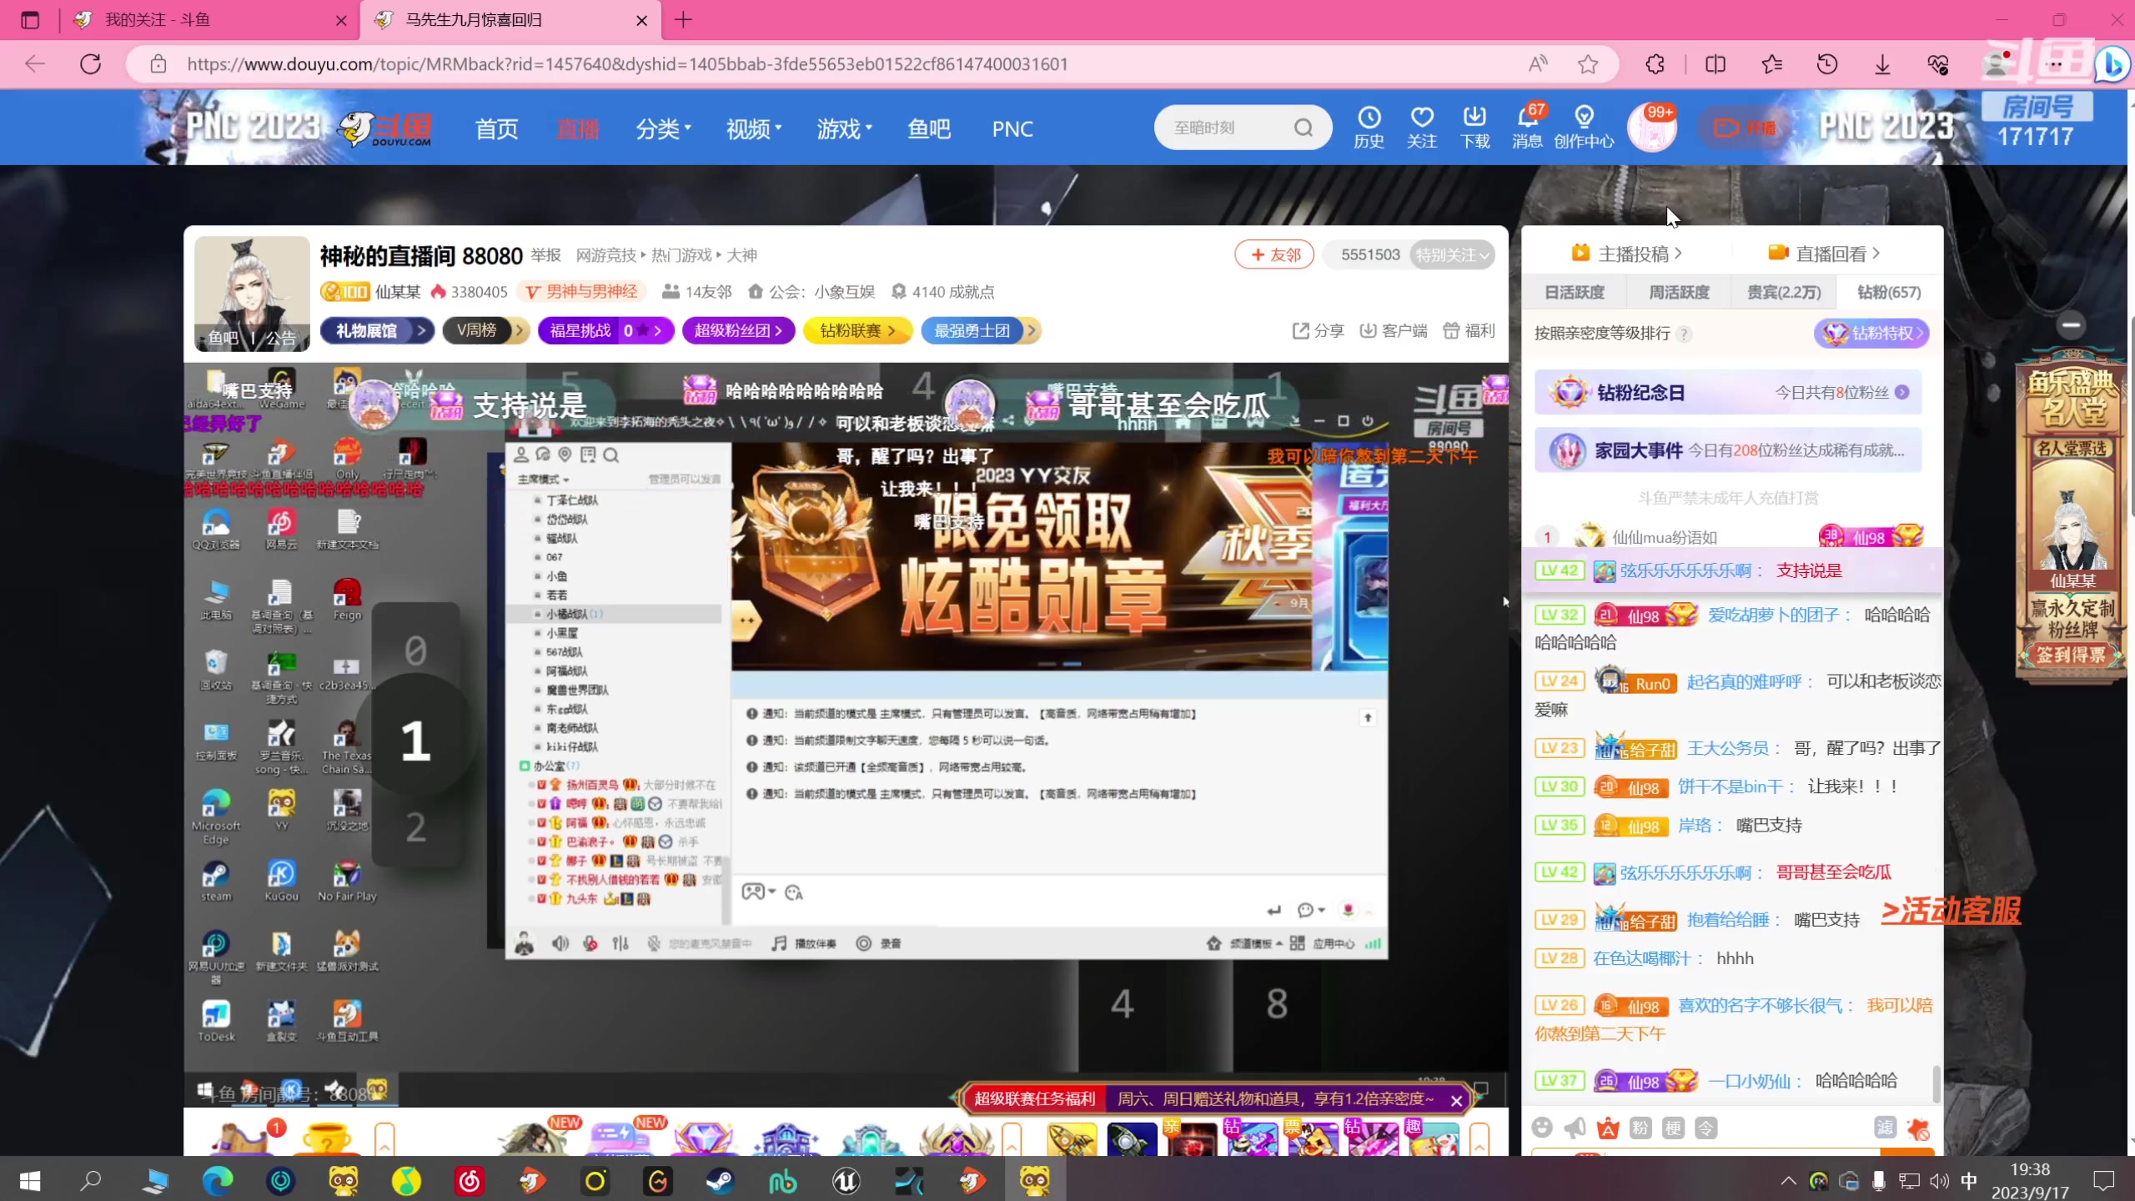
Task: Open browser extensions puzzle icon
Action: [1655, 64]
